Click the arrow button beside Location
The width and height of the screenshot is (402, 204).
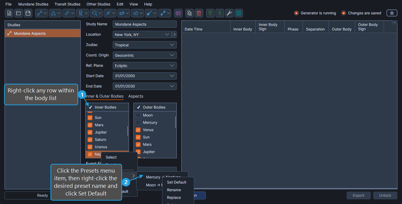175,34
